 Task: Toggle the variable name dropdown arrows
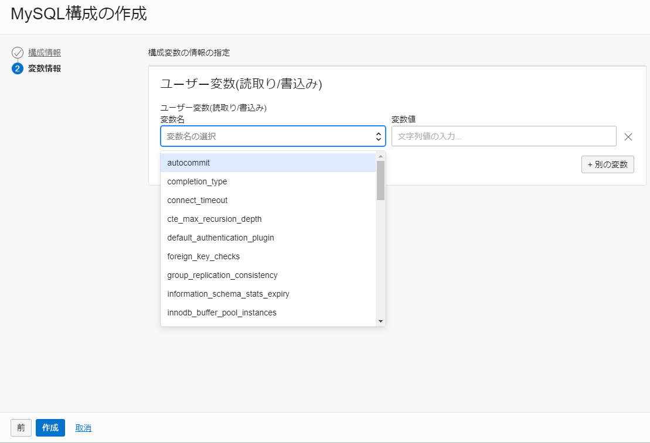378,136
